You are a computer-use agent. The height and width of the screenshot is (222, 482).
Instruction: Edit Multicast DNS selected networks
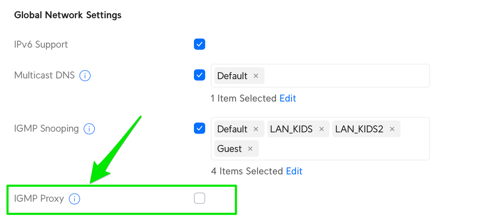pos(288,98)
